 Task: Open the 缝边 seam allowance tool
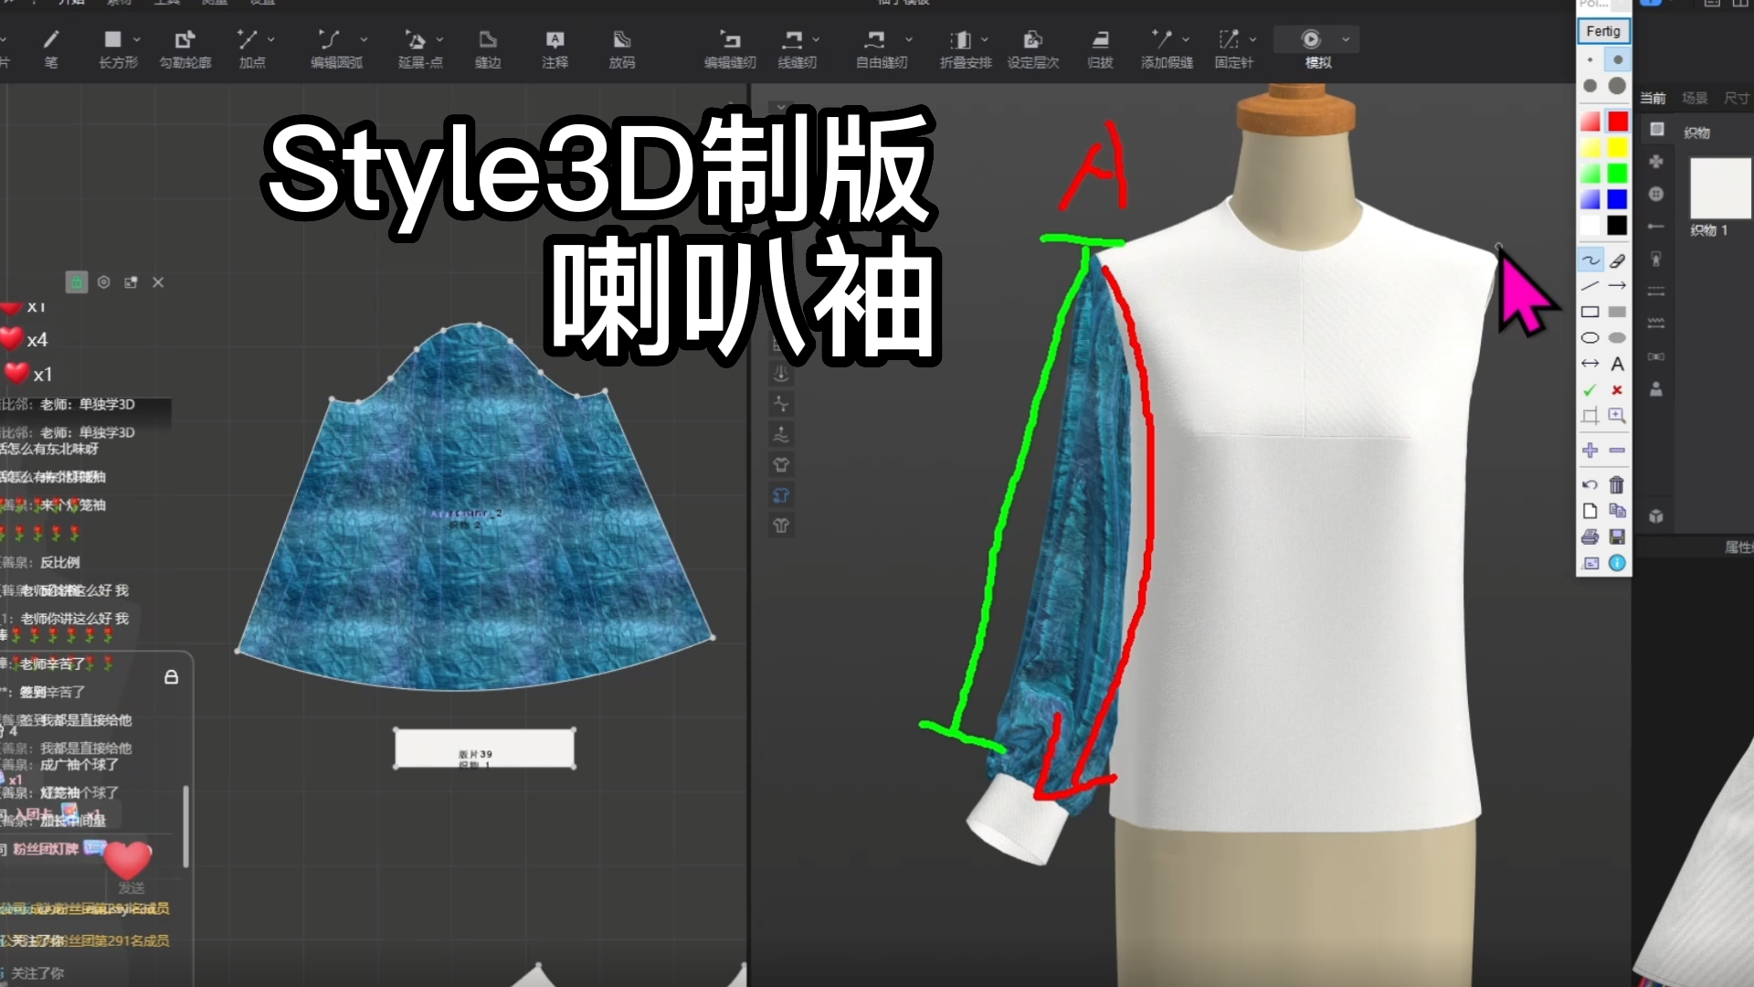tap(488, 48)
